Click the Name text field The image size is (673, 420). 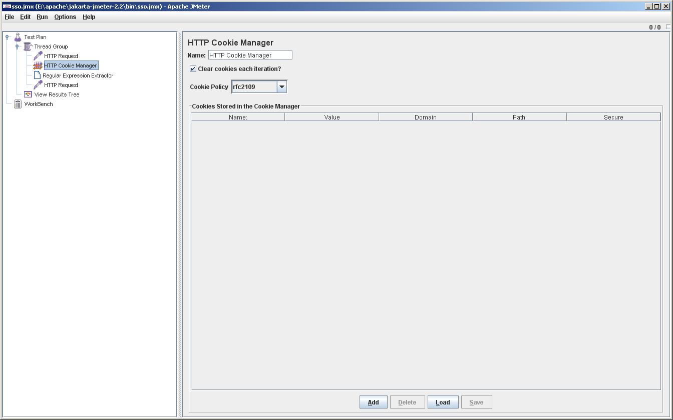click(x=250, y=55)
